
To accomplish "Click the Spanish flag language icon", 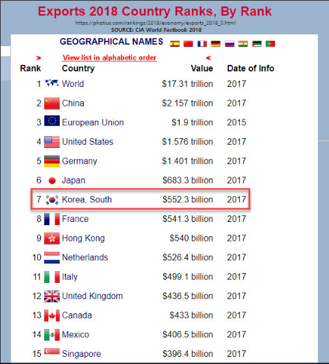I will coord(174,43).
